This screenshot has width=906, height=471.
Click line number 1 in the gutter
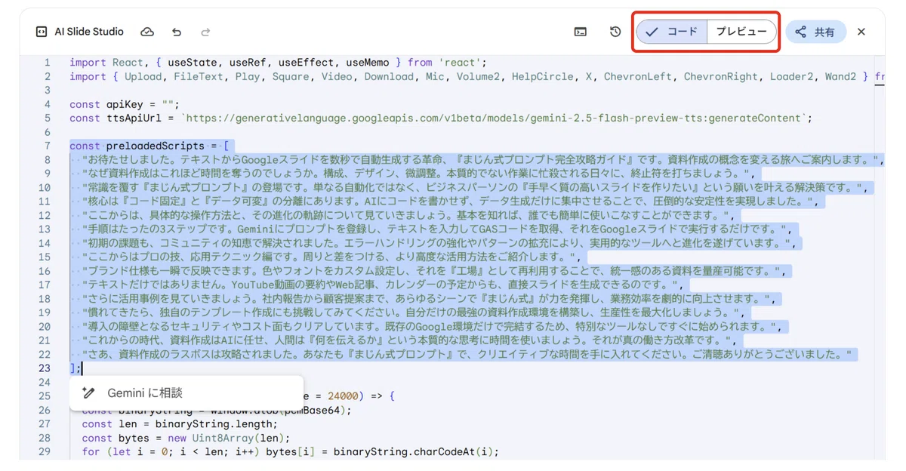[x=48, y=63]
